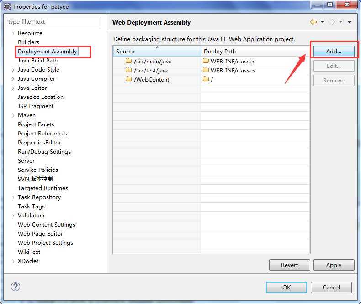
Task: Click the Apply button
Action: click(334, 265)
